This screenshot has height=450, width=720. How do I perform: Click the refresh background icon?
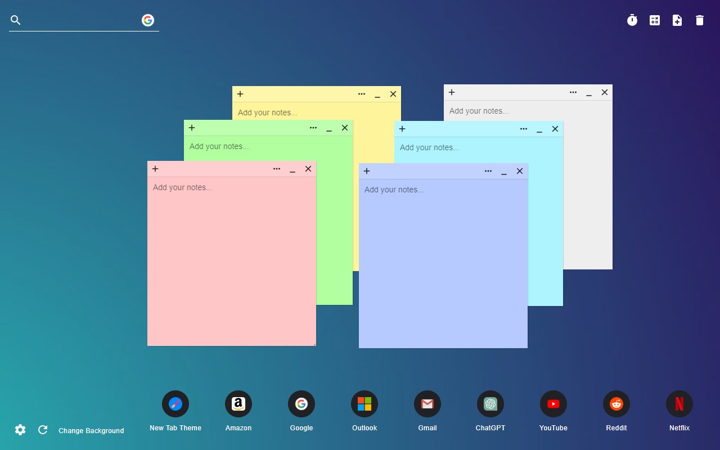43,430
